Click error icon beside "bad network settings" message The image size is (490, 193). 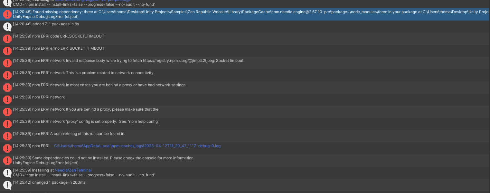(7, 88)
